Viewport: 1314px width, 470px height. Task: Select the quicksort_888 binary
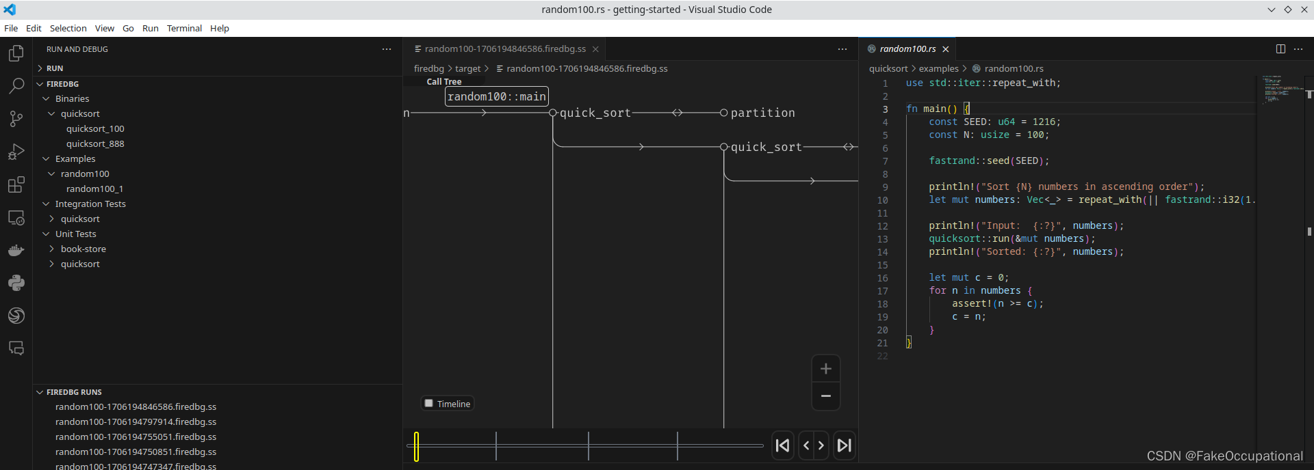tap(95, 144)
